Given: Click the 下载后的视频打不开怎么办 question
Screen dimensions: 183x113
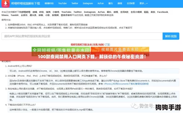Looking at the screenshot, I should [22, 105].
